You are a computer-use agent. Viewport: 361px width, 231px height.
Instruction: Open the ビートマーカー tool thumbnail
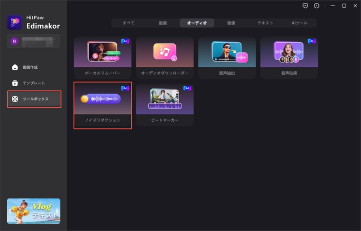(x=165, y=99)
